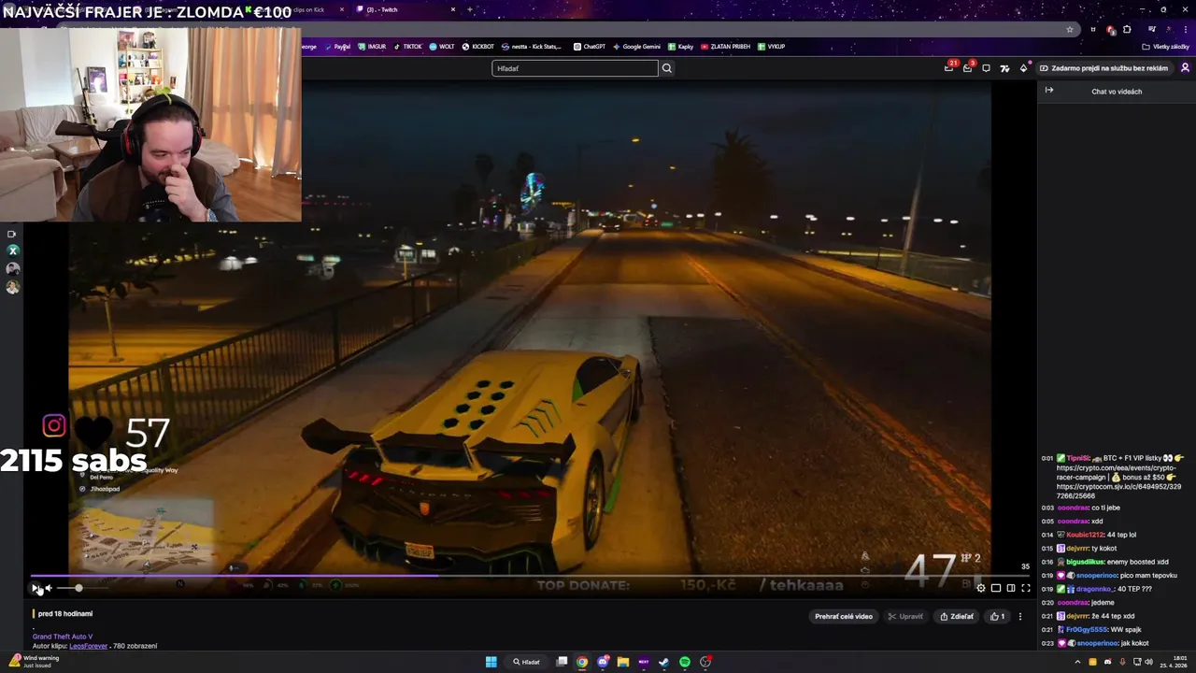Open mini player mode icon
This screenshot has width=1196, height=673.
[x=996, y=588]
